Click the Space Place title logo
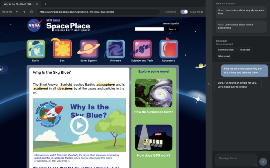 tap(68, 25)
